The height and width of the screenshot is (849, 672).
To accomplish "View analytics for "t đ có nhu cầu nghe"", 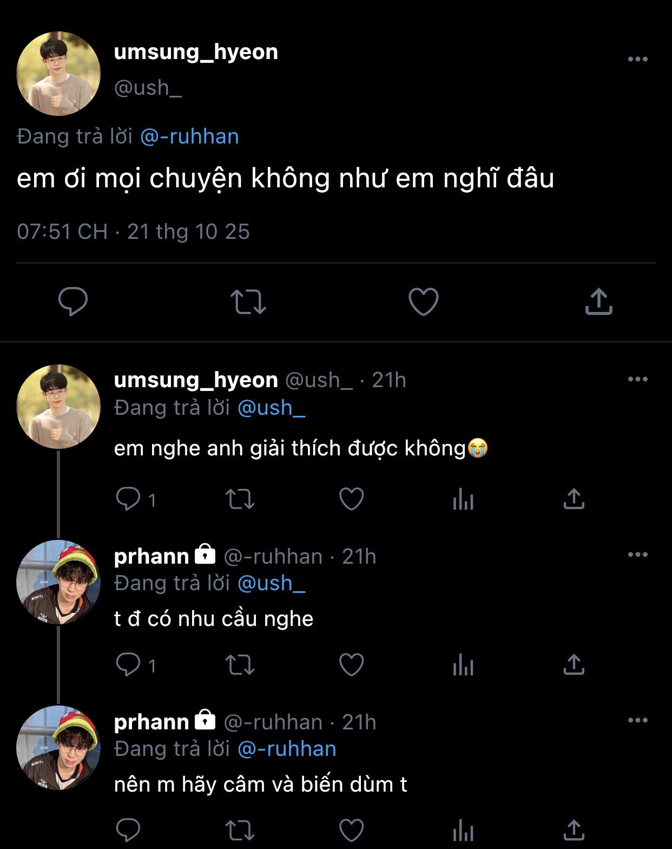I will [463, 665].
